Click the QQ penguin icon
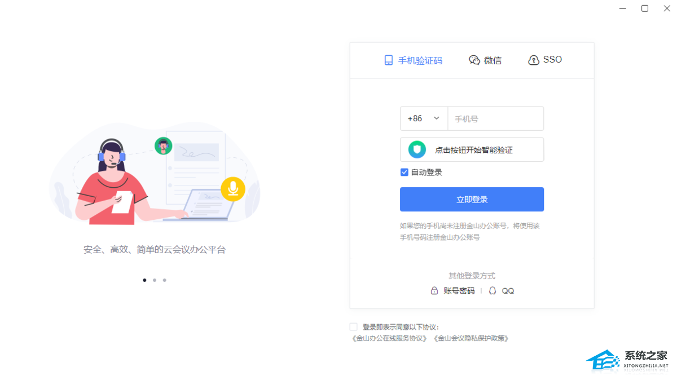The image size is (677, 376). pyautogui.click(x=493, y=291)
